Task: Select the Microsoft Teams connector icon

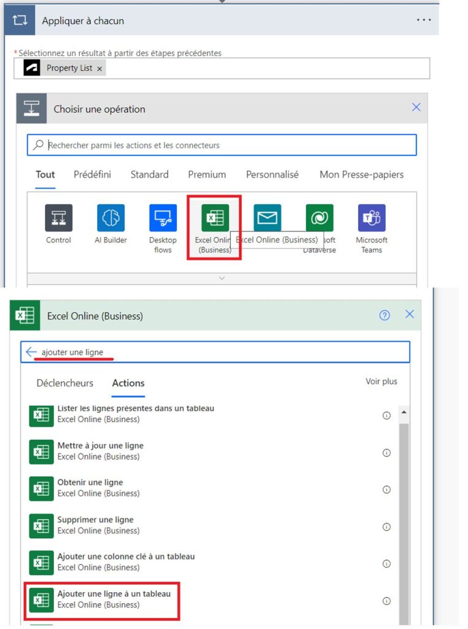Action: (372, 218)
